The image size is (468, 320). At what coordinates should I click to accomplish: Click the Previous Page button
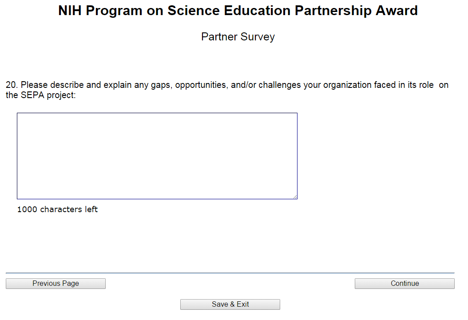tap(56, 284)
